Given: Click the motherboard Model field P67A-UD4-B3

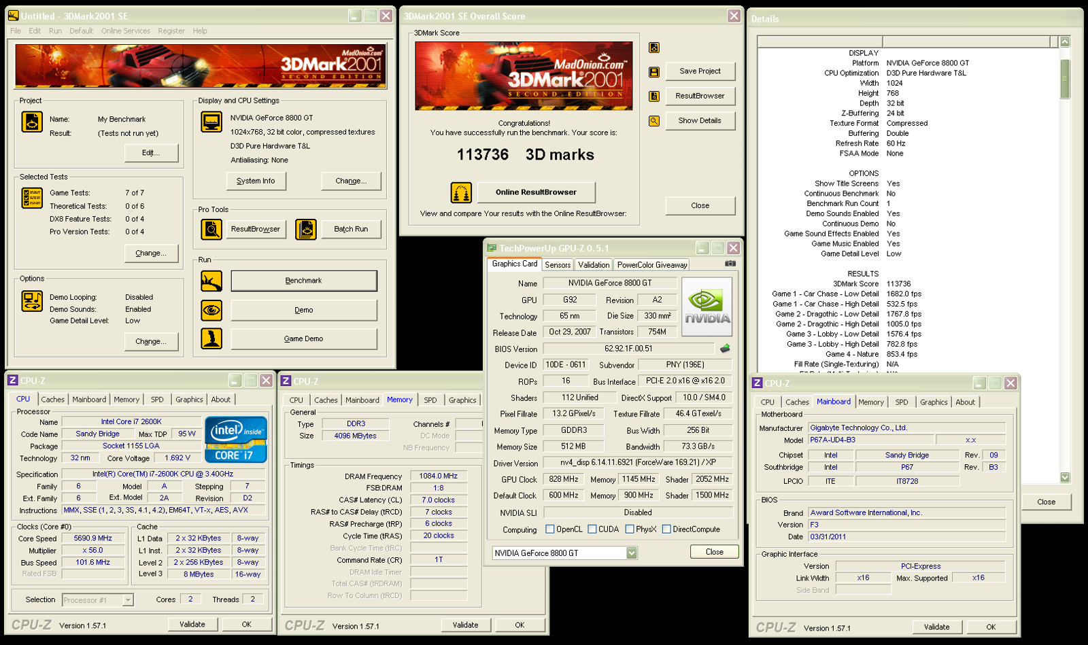Looking at the screenshot, I should (870, 440).
